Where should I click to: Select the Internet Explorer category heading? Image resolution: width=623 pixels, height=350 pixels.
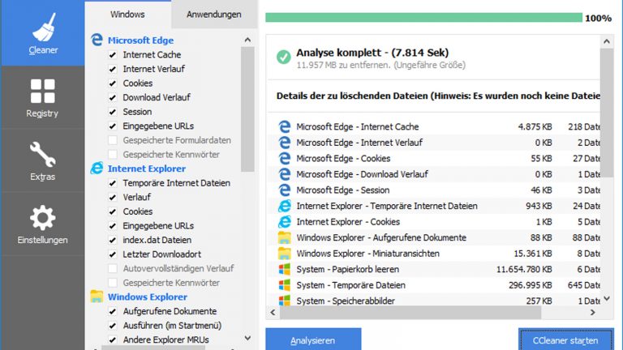147,169
